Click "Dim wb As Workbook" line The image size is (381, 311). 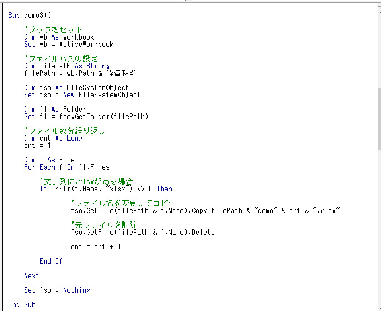coord(59,37)
